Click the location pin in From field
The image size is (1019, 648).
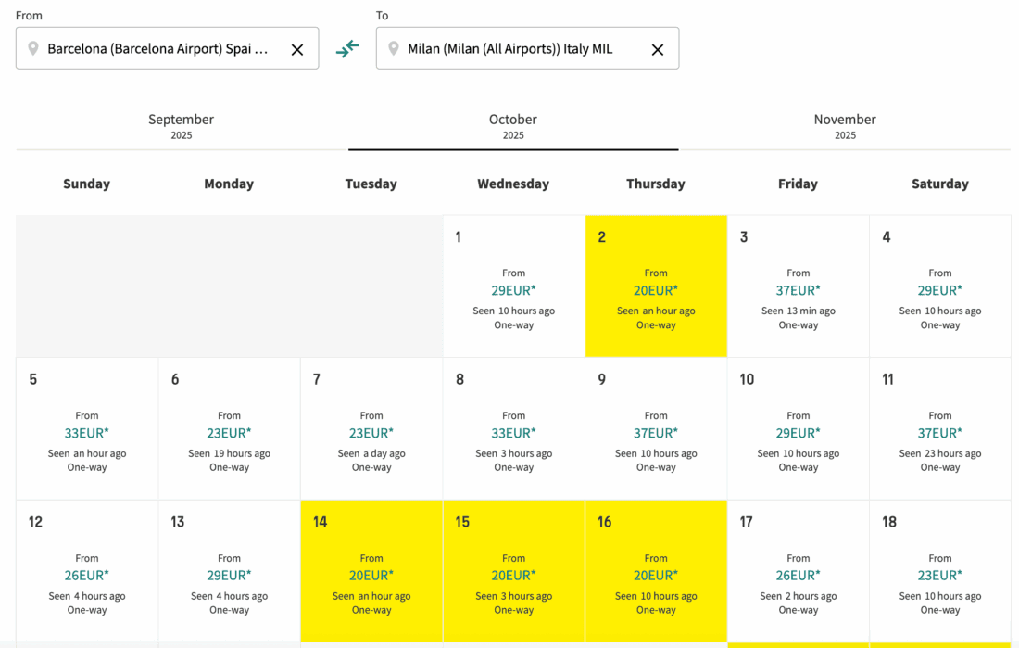point(33,49)
